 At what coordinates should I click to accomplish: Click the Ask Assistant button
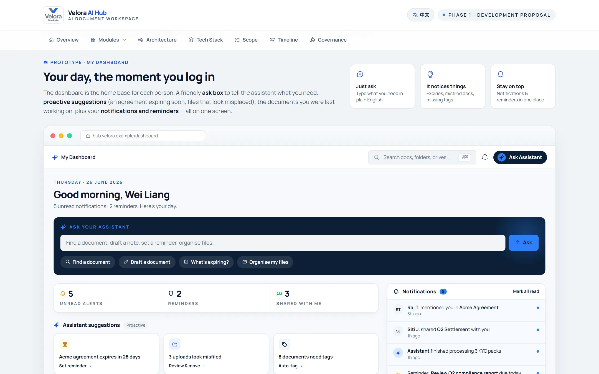click(520, 157)
